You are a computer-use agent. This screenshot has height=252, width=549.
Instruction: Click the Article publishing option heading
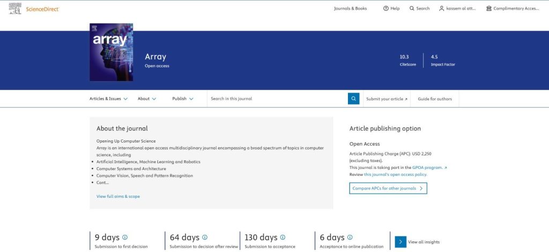point(385,129)
